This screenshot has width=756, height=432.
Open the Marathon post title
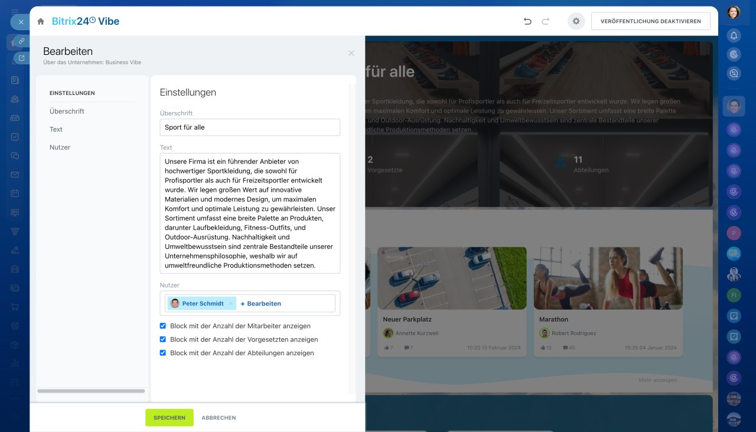[553, 319]
